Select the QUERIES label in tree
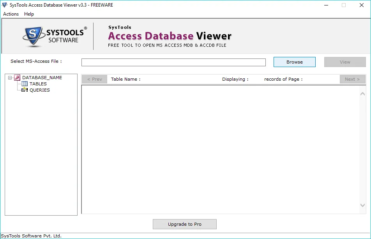Viewport: 371px width, 239px height. coord(40,90)
